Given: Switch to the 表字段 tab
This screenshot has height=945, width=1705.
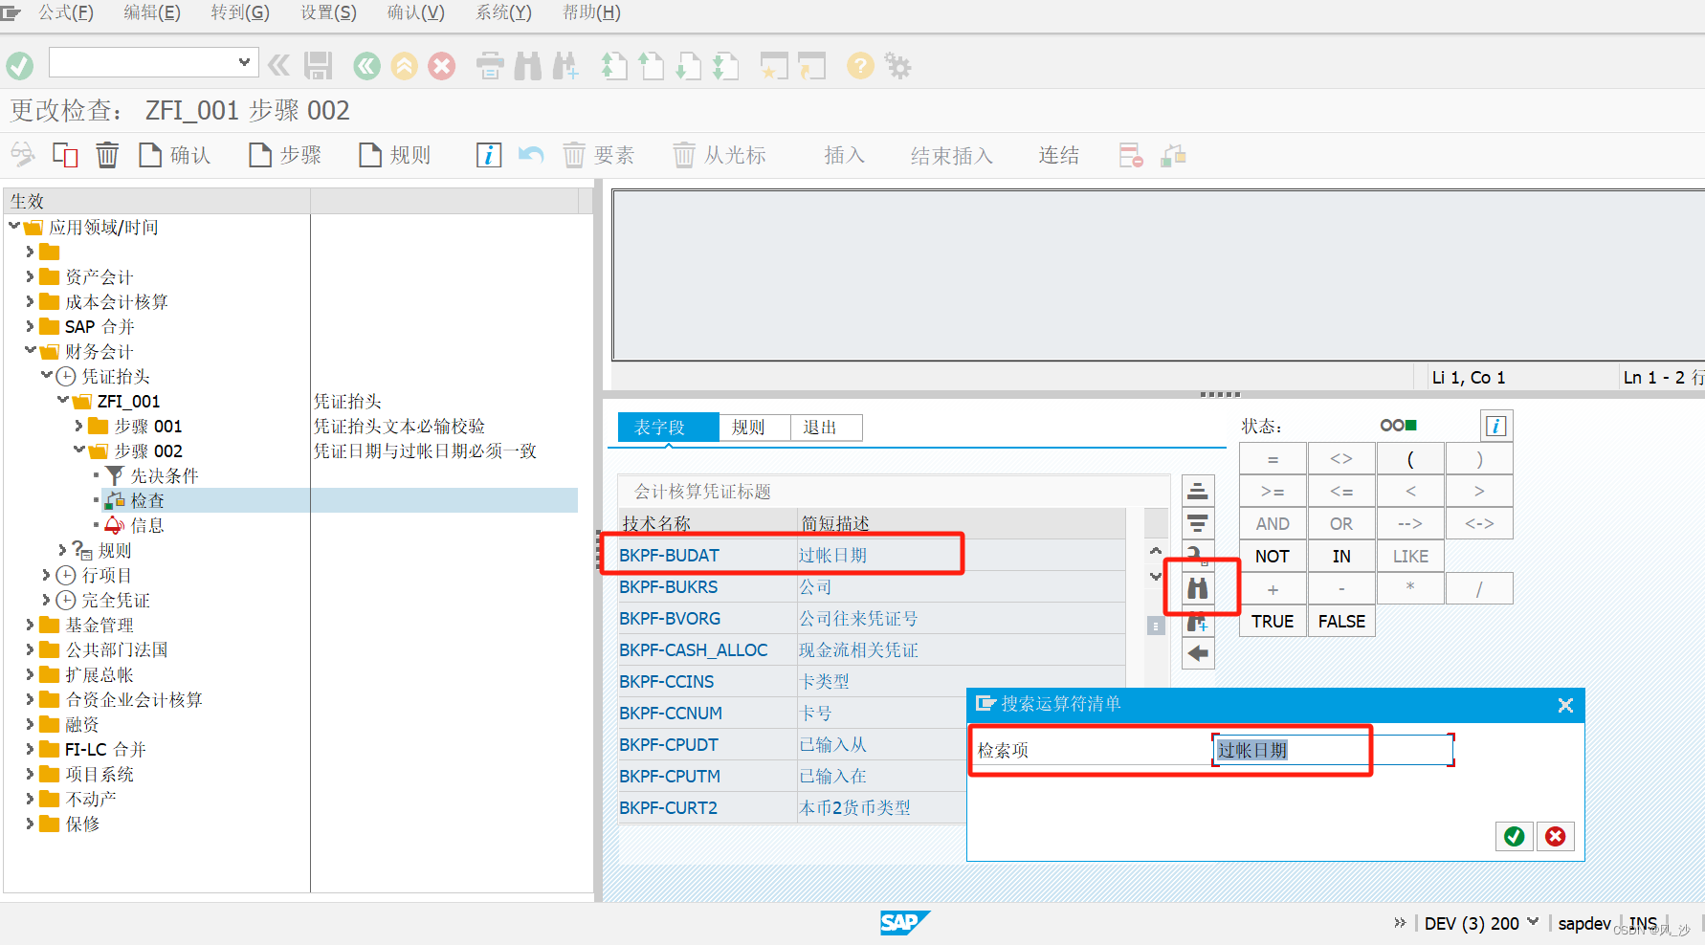Looking at the screenshot, I should [x=668, y=428].
